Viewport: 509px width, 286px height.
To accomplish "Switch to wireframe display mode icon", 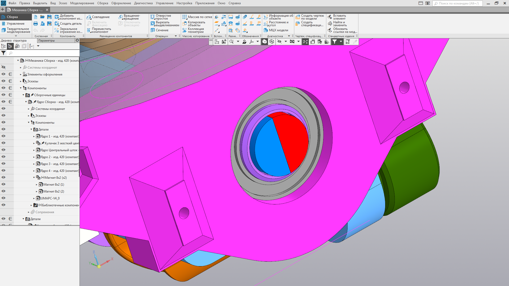I will (272, 42).
